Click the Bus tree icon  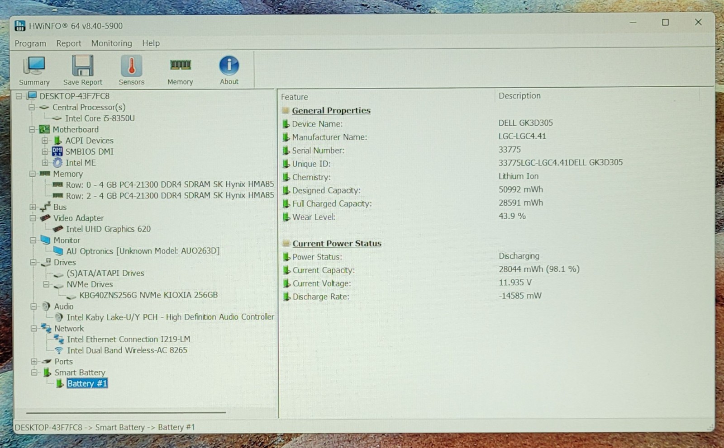(x=45, y=207)
